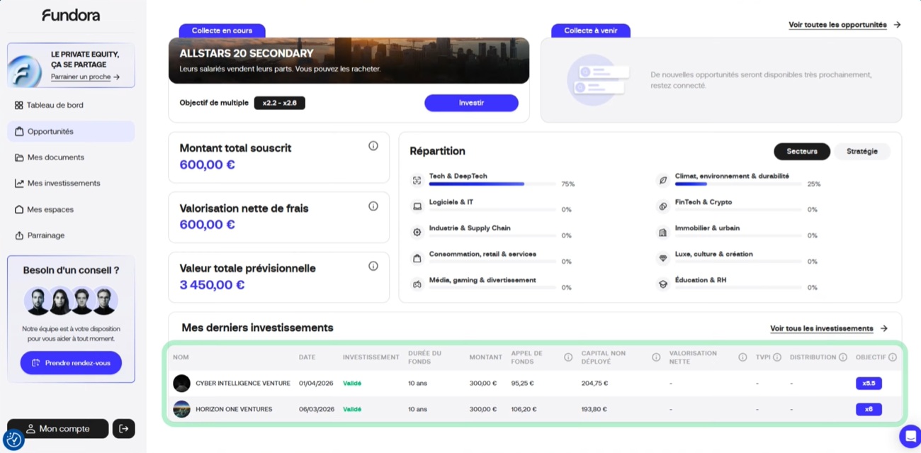Show info for Capital non déployé column

coord(656,357)
